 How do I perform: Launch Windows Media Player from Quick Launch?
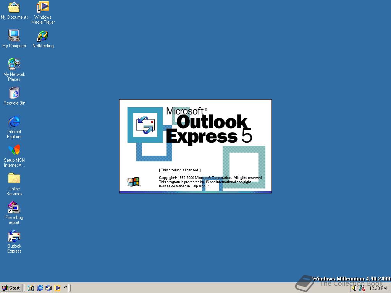pyautogui.click(x=57, y=288)
